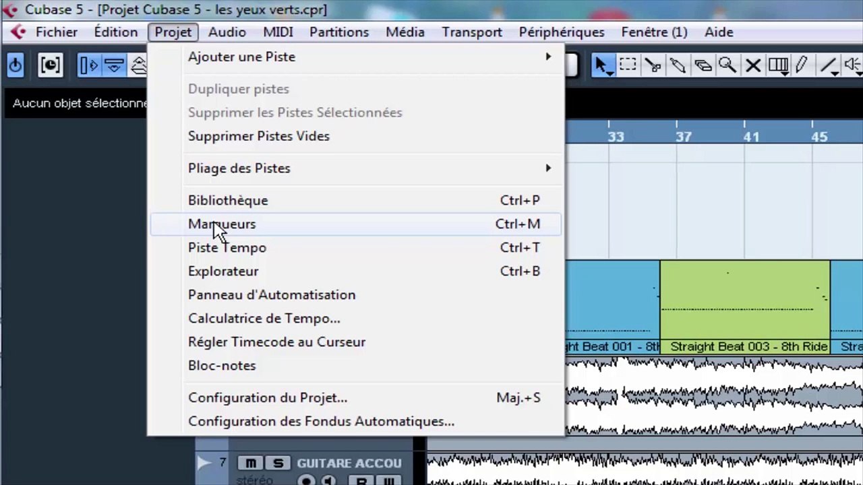This screenshot has height=485, width=863.
Task: Click ruler at bar 33
Action: [x=615, y=137]
